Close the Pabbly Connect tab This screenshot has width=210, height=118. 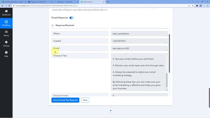[x=104, y=2]
